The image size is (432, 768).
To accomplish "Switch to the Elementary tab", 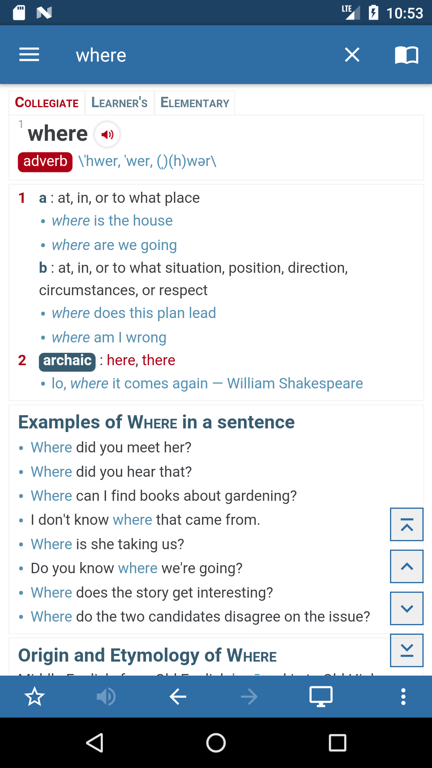I will (x=195, y=103).
